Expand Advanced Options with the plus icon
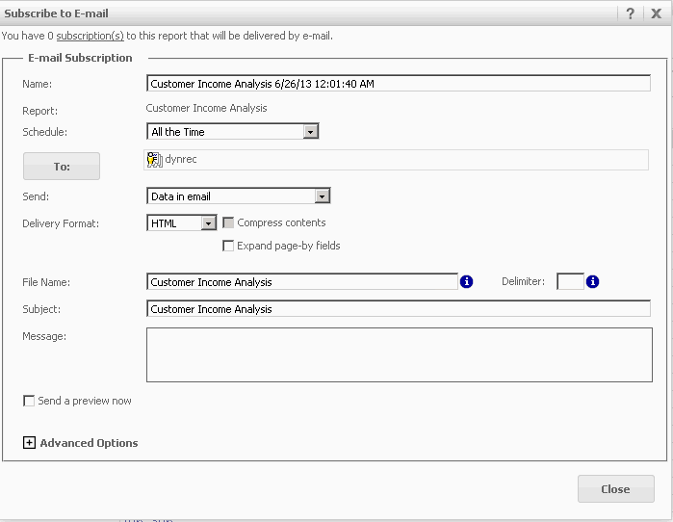The image size is (673, 522). 29,443
